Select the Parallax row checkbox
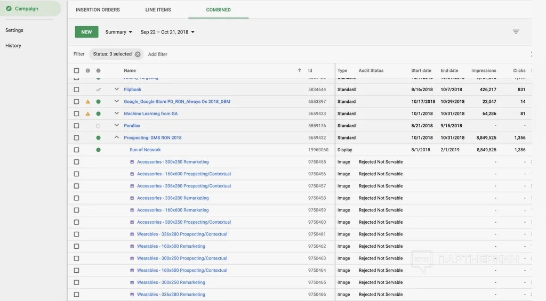546x301 pixels. point(76,126)
